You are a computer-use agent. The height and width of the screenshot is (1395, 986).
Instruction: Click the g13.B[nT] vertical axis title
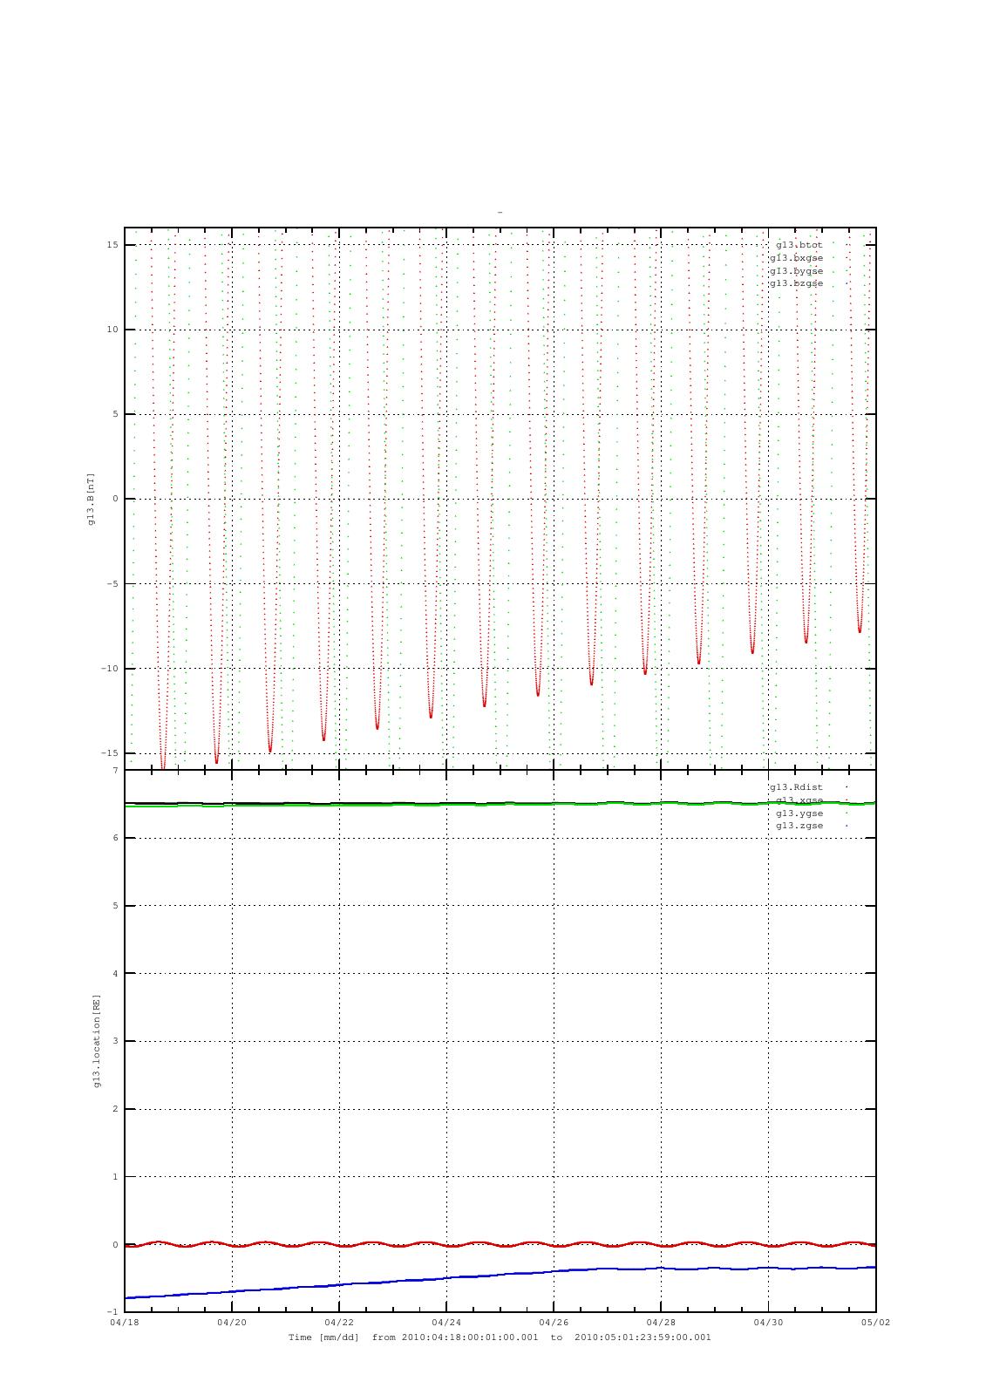[x=91, y=499]
